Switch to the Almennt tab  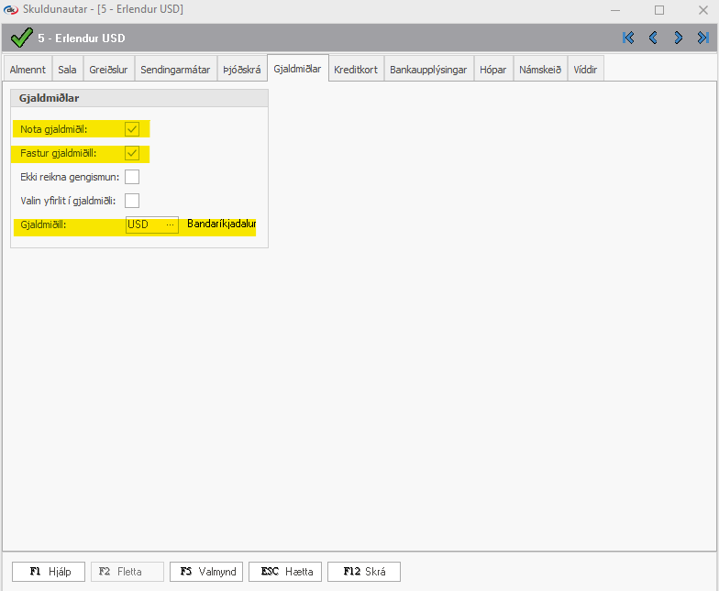28,70
